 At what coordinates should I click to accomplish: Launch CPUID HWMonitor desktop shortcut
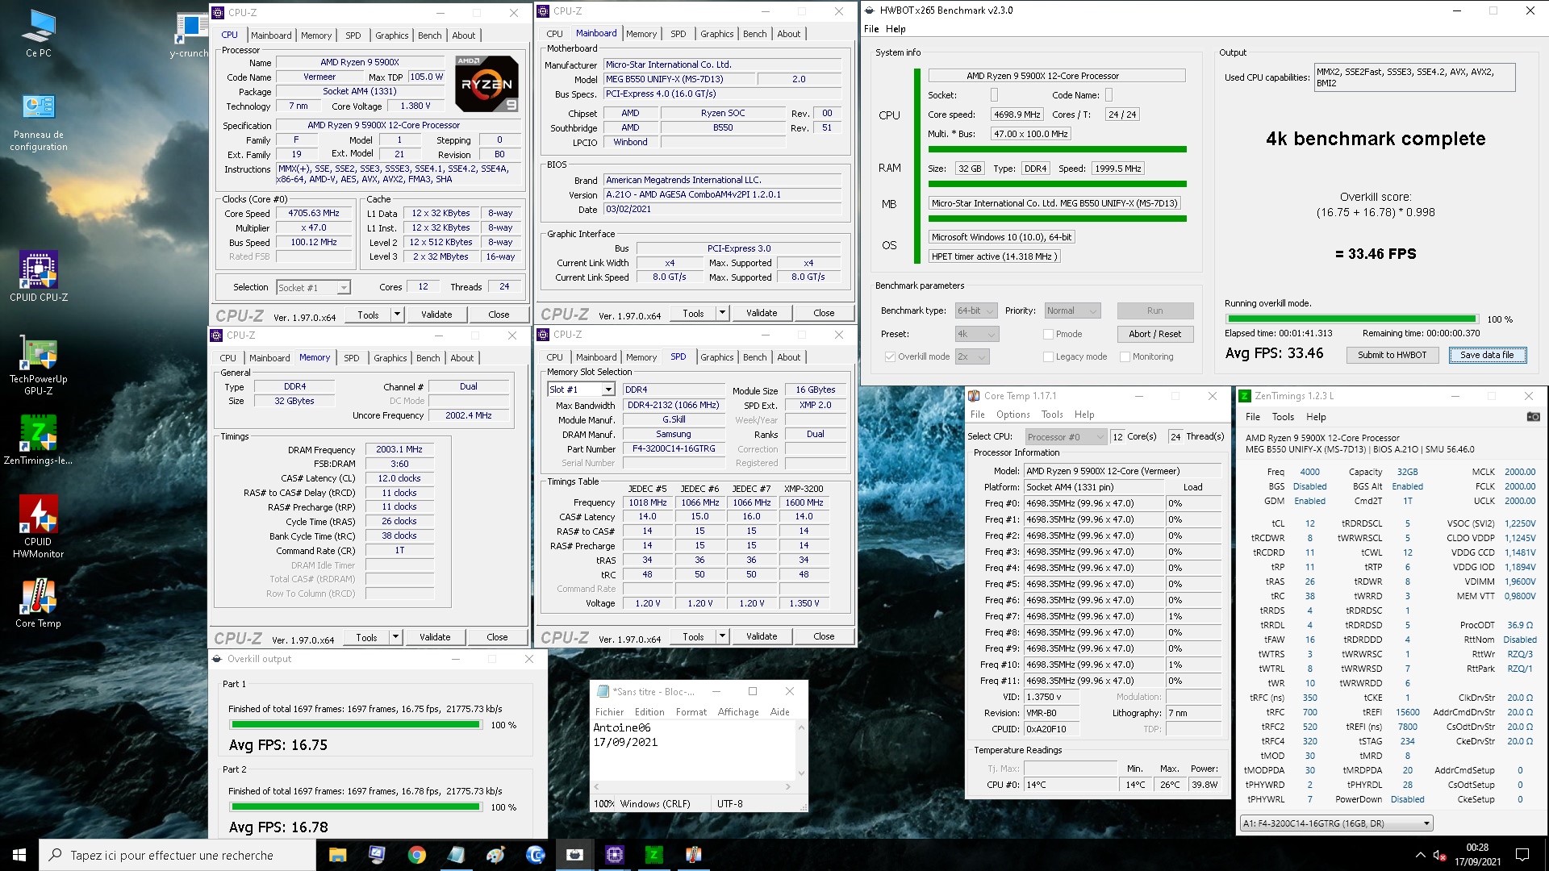pyautogui.click(x=38, y=527)
